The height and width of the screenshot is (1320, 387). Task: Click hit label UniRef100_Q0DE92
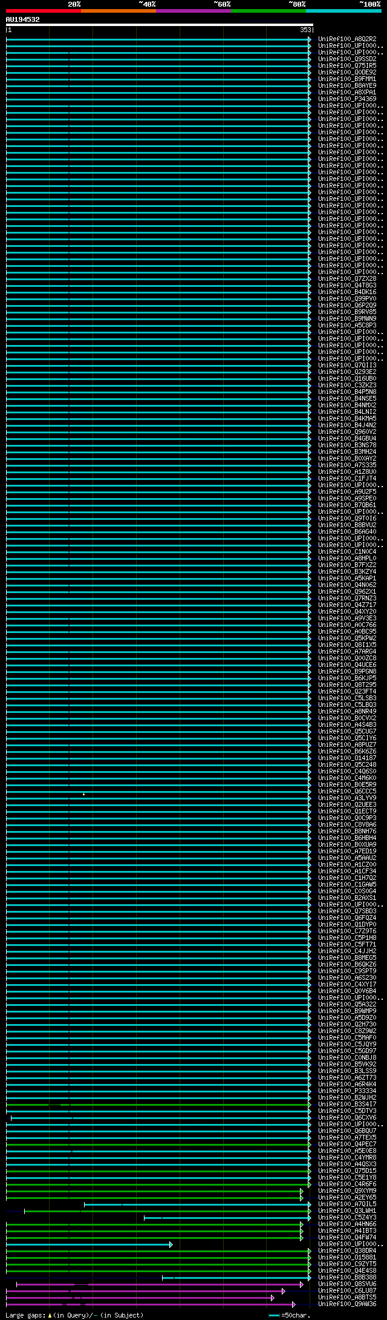coord(347,72)
